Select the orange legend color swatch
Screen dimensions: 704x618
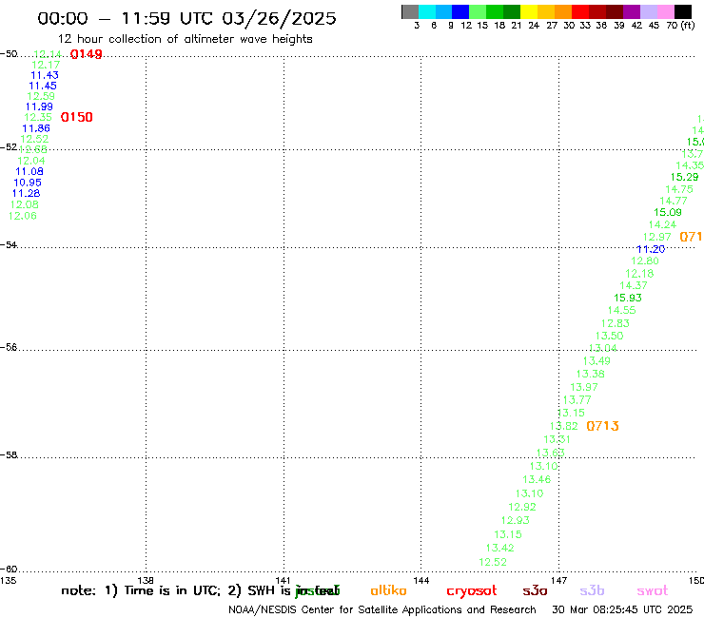click(x=563, y=11)
